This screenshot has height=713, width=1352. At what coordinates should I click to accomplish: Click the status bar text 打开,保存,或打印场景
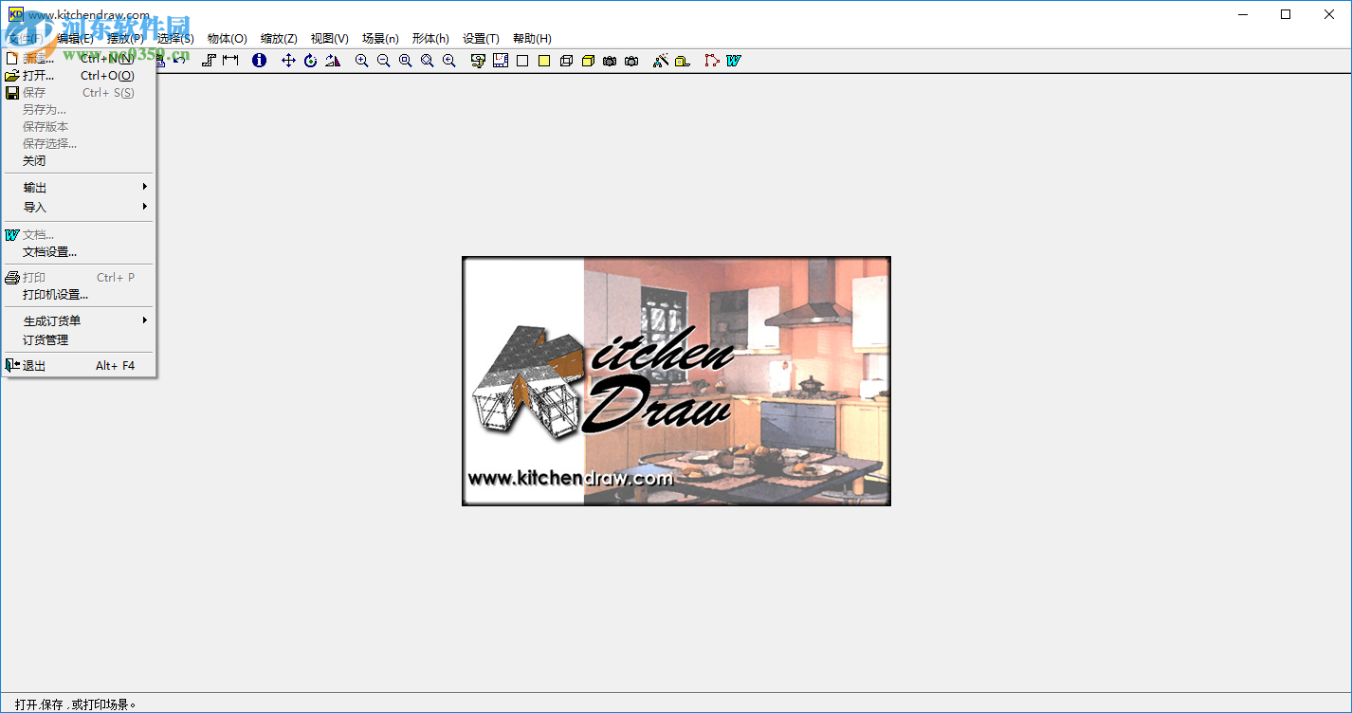click(x=77, y=704)
